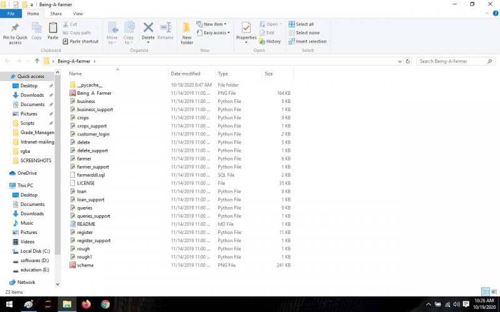
Task: Open the Action Center notification icon
Action: point(466,305)
